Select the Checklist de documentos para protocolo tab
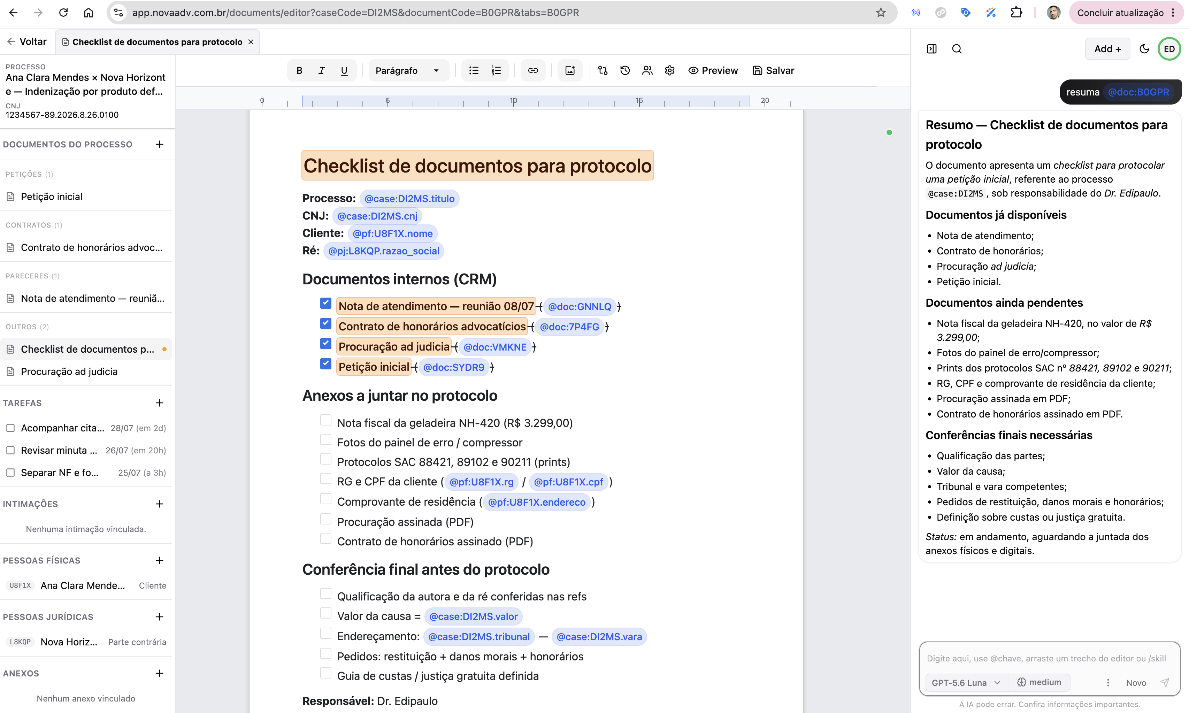This screenshot has height=713, width=1189. 157,42
